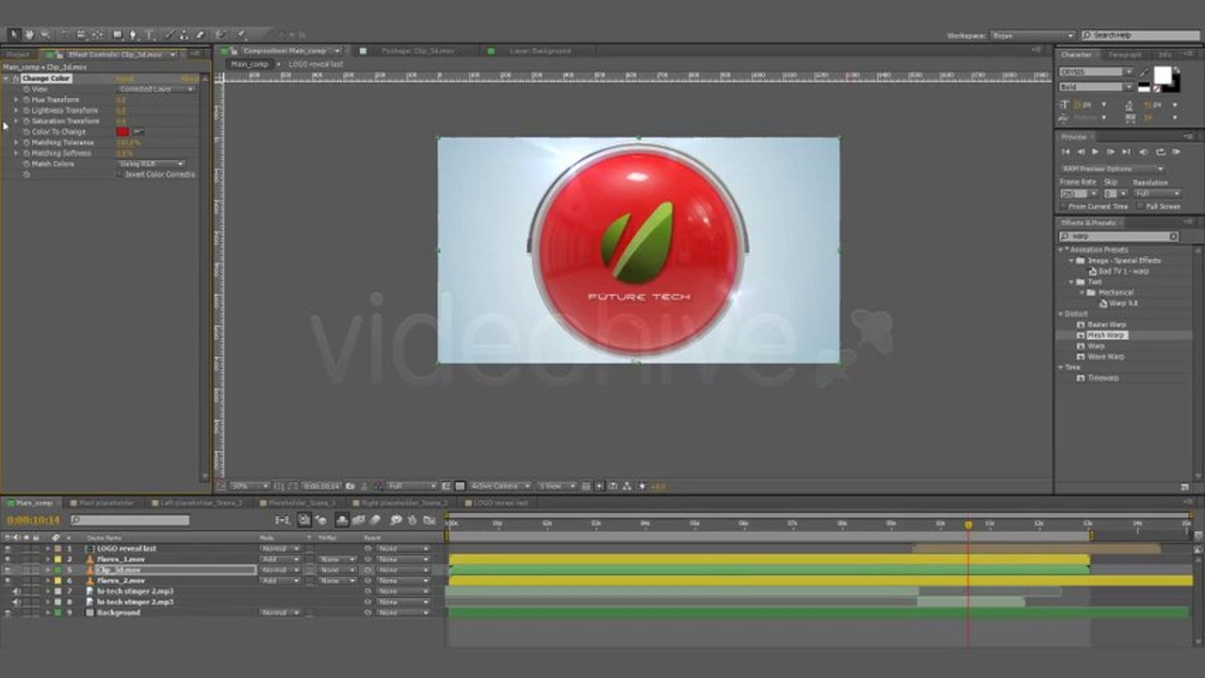1205x678 pixels.
Task: Select the Rotation tool
Action: 65,35
